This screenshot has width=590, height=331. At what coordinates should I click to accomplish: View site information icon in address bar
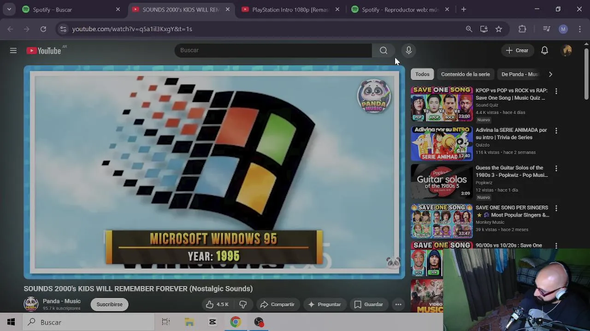click(x=64, y=29)
